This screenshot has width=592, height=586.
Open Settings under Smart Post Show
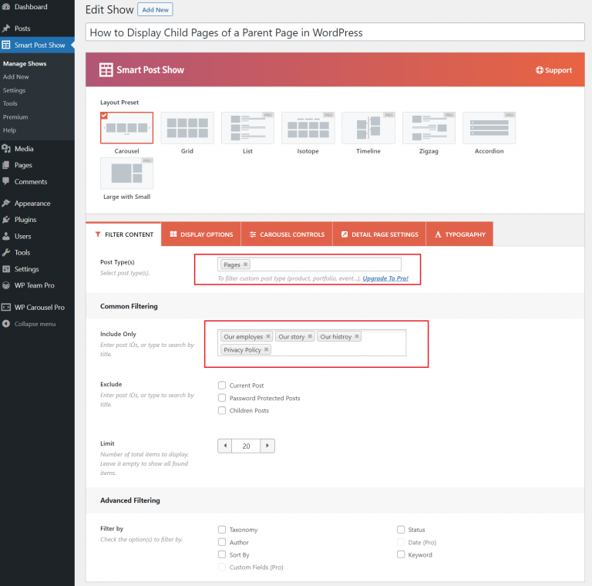click(x=15, y=90)
